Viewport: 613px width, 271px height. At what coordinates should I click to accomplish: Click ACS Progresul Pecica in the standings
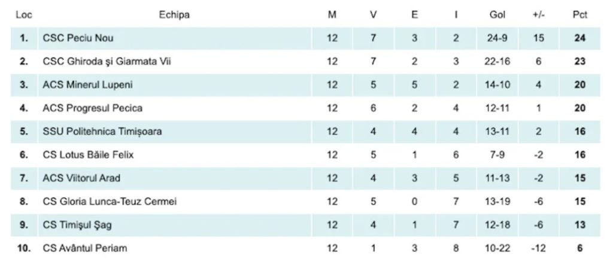(x=92, y=108)
